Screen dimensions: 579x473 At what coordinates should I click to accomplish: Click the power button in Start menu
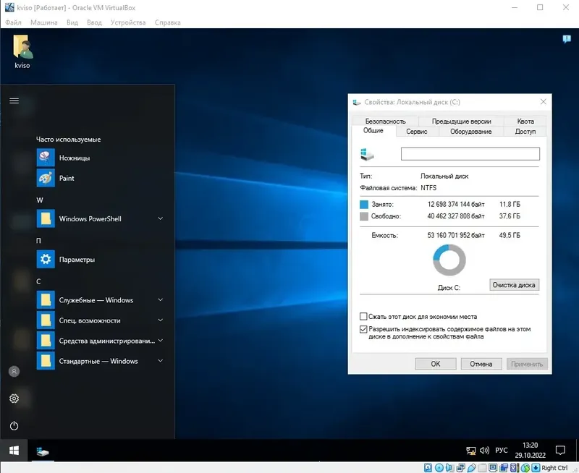[x=13, y=426]
